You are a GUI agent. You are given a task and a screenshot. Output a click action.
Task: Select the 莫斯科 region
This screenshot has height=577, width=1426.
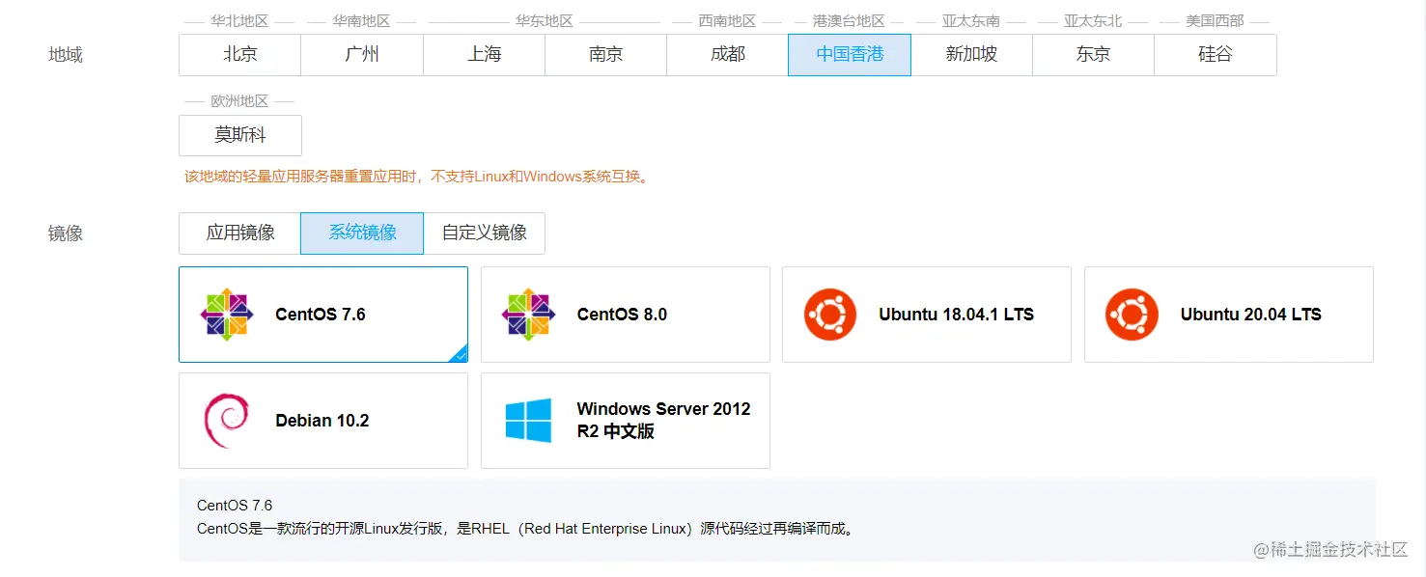240,135
